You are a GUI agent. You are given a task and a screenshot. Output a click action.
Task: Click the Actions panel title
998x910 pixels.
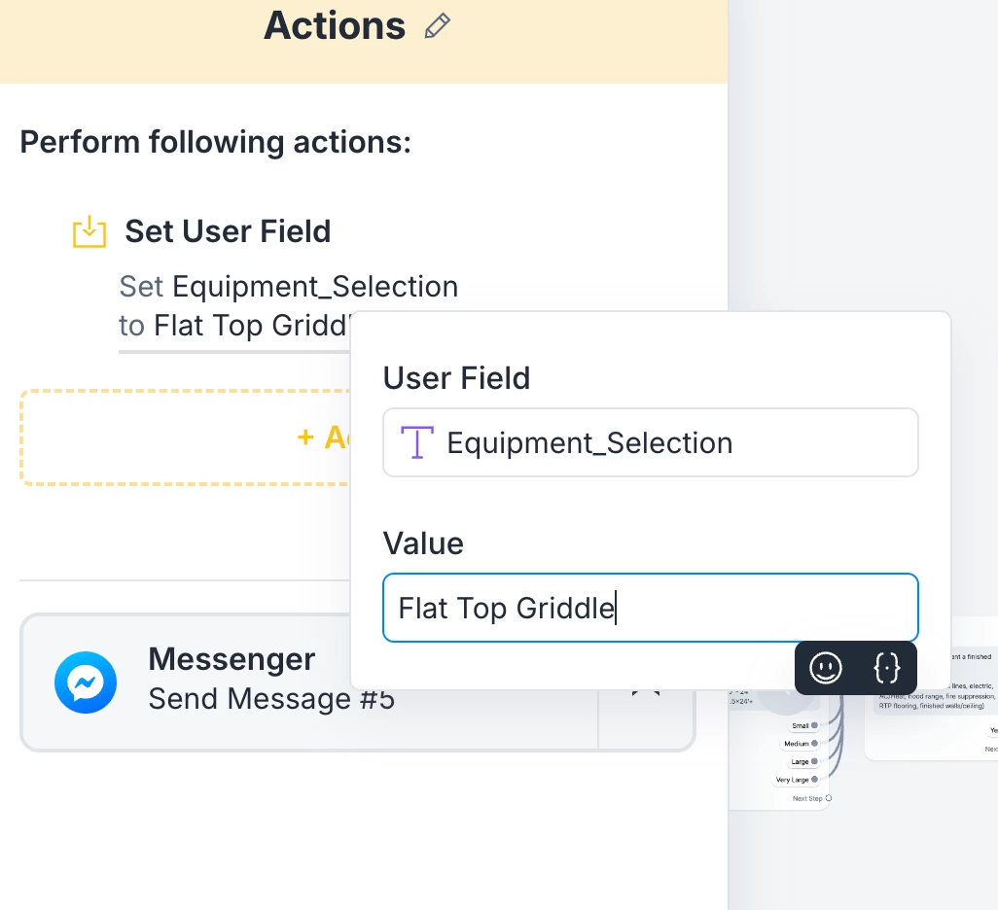click(x=334, y=26)
